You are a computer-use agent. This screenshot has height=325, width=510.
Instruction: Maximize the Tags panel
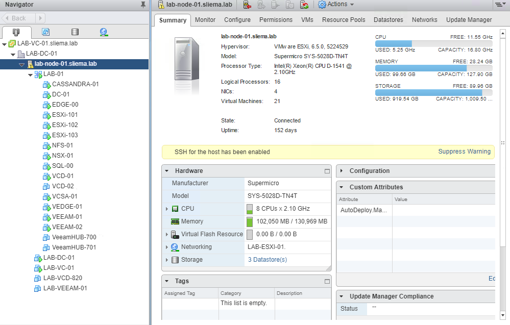point(327,282)
